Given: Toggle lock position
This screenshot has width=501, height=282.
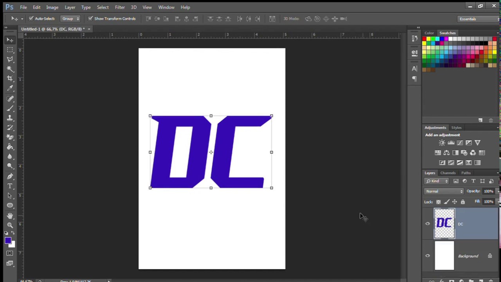Looking at the screenshot, I should pos(454,202).
